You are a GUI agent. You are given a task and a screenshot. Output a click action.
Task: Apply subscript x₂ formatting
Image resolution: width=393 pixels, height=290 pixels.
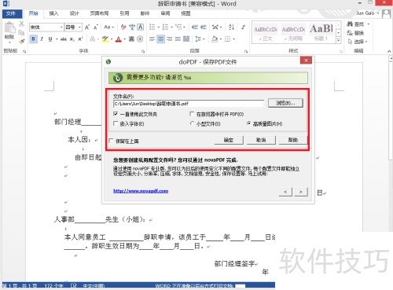[72, 39]
